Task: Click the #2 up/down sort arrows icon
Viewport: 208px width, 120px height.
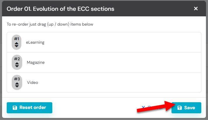Action: [x=17, y=65]
